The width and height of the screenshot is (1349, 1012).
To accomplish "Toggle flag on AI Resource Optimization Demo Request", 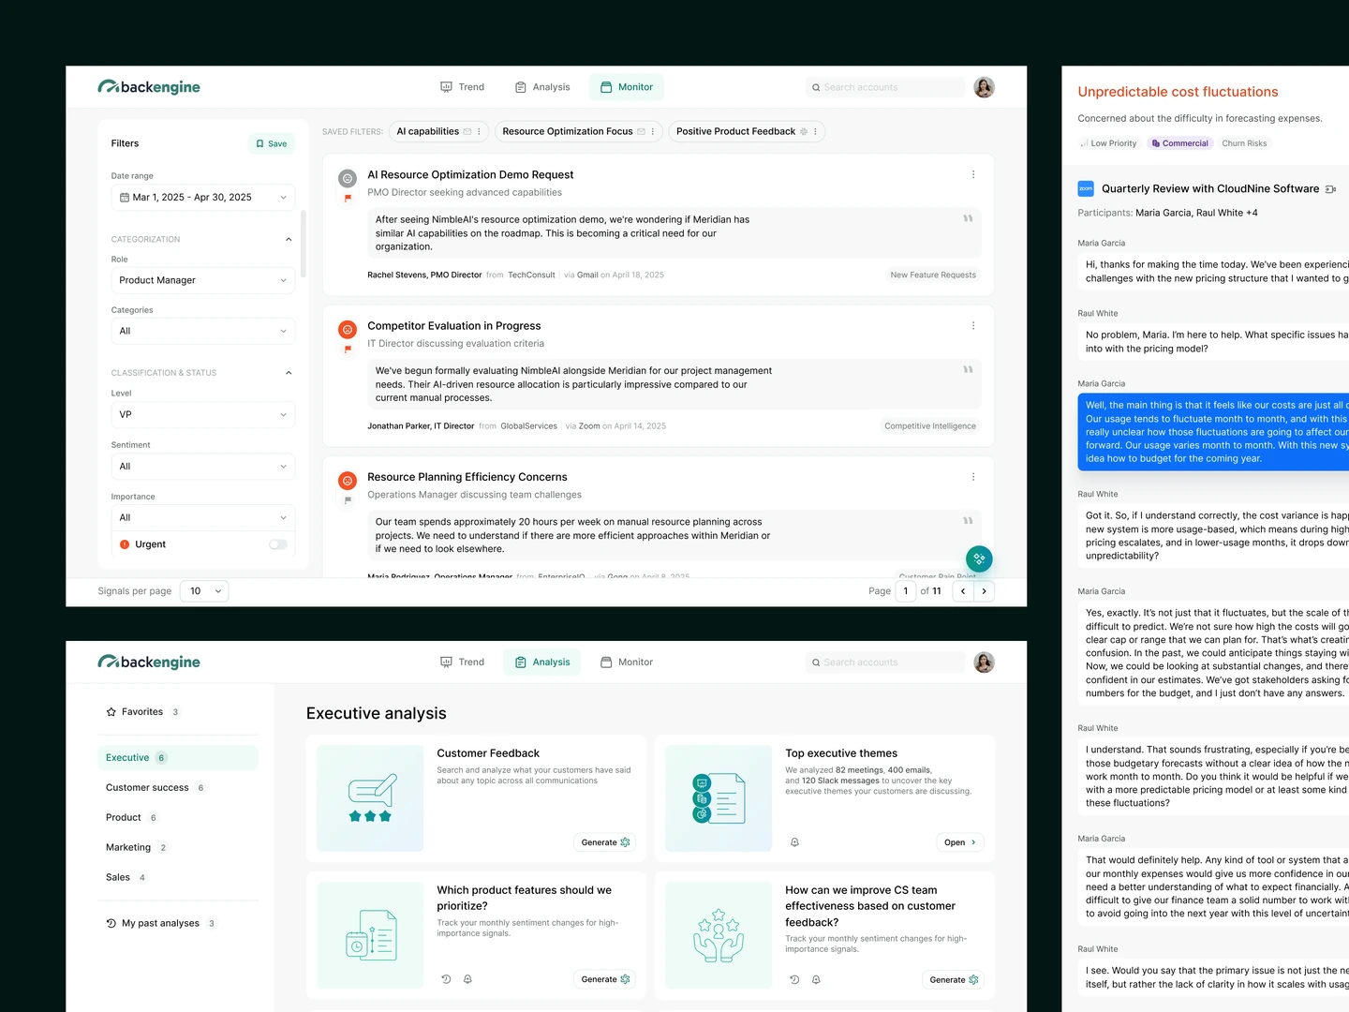I will click(x=348, y=199).
